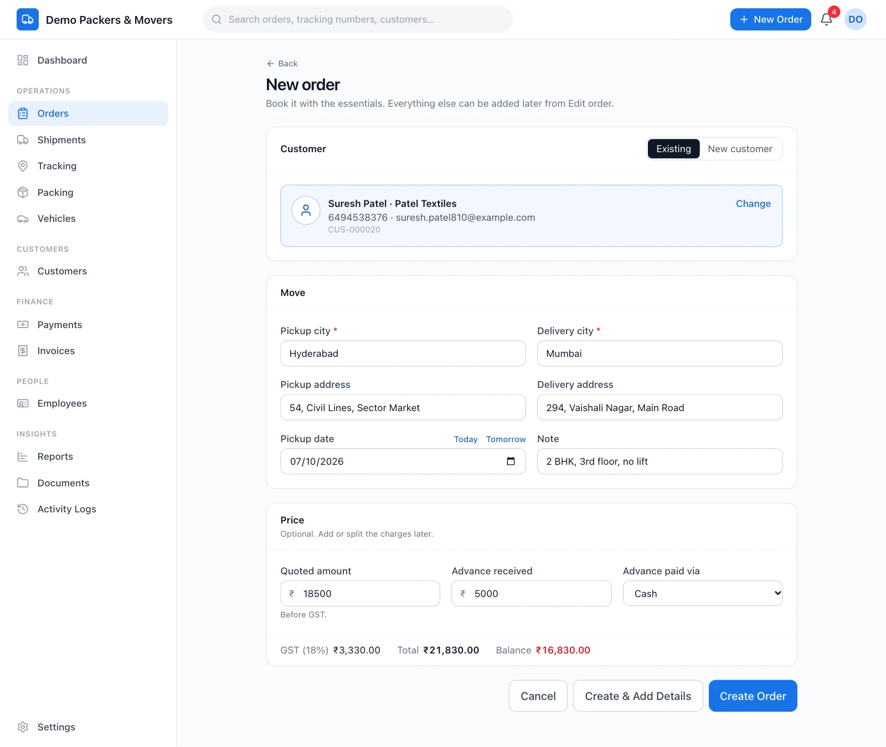This screenshot has width=886, height=747.
Task: Click the Customers people icon in sidebar
Action: coord(23,271)
